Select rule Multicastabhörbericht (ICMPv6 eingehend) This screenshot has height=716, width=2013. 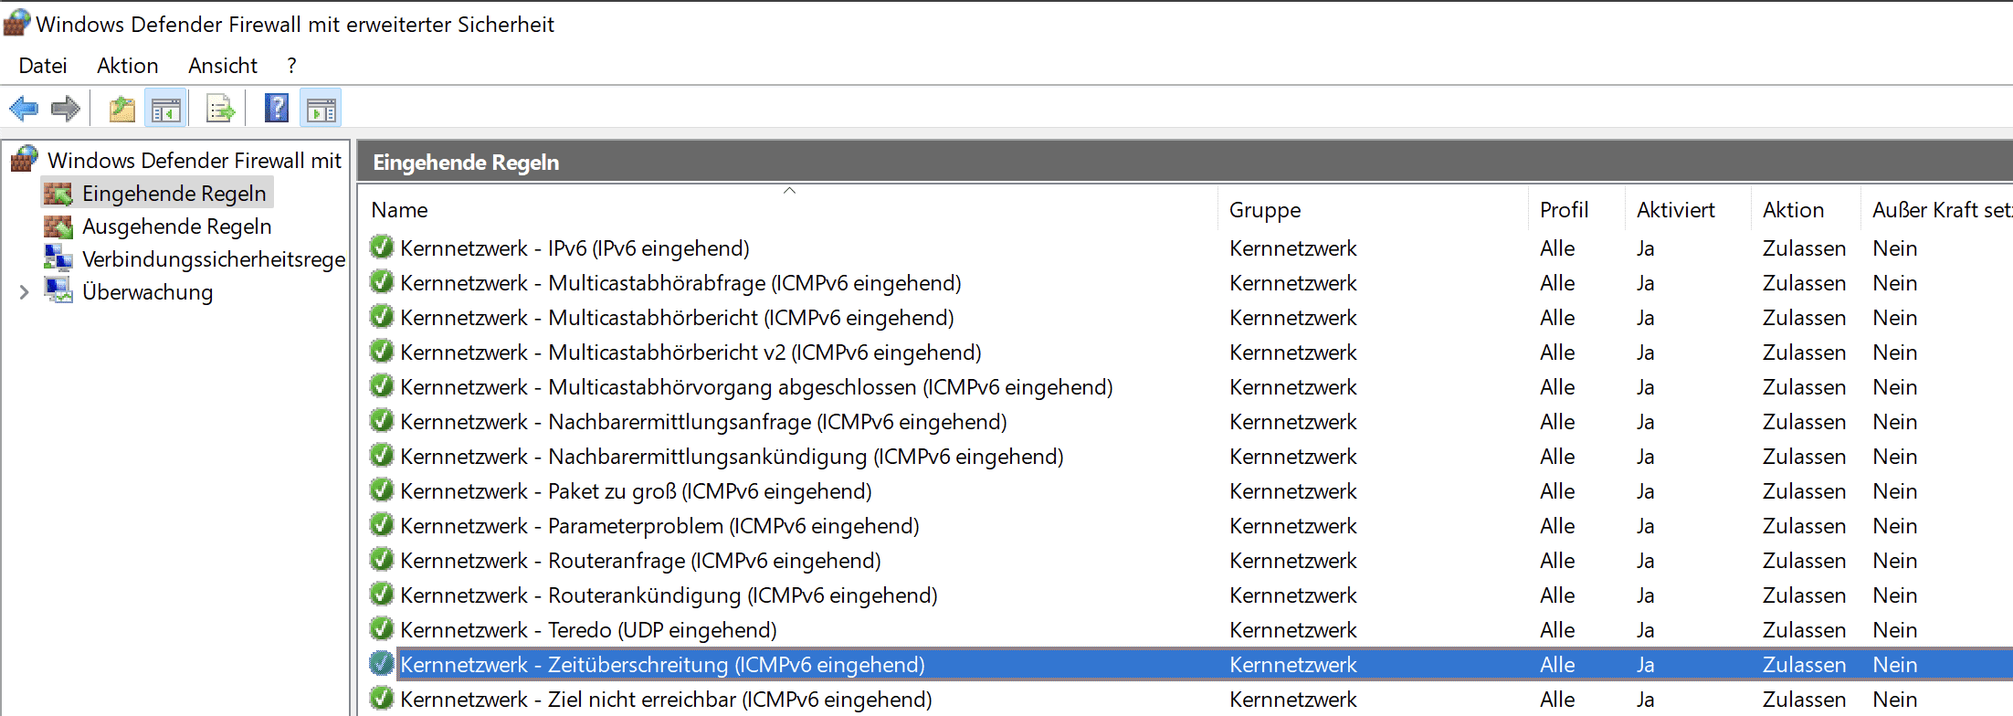point(677,318)
